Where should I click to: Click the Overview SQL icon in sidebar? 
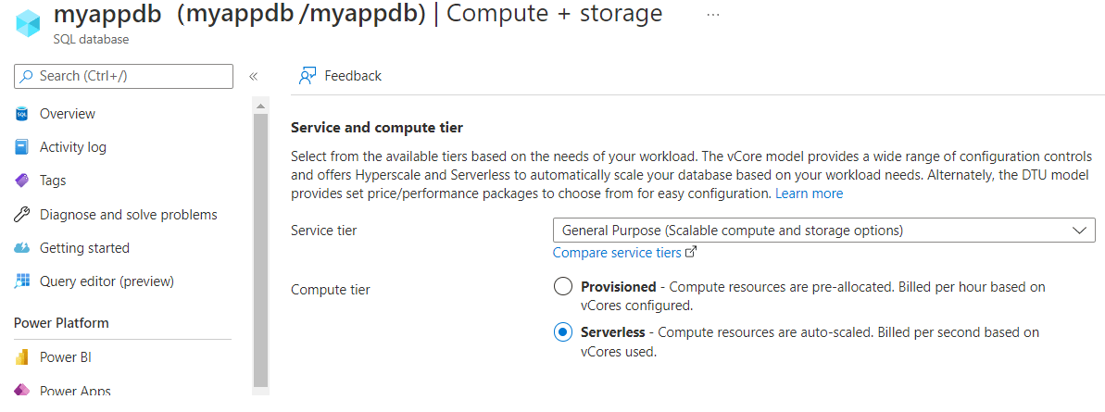point(22,114)
